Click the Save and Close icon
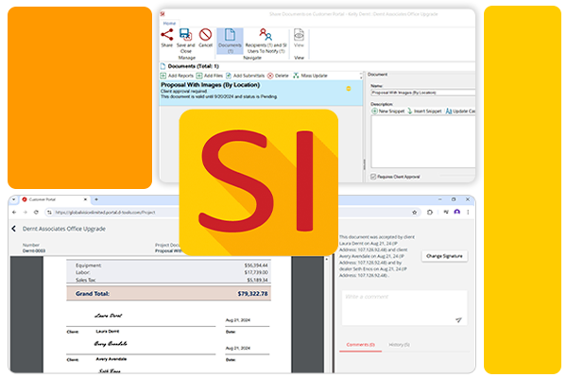Screen dimensions: 567x378 pos(185,37)
